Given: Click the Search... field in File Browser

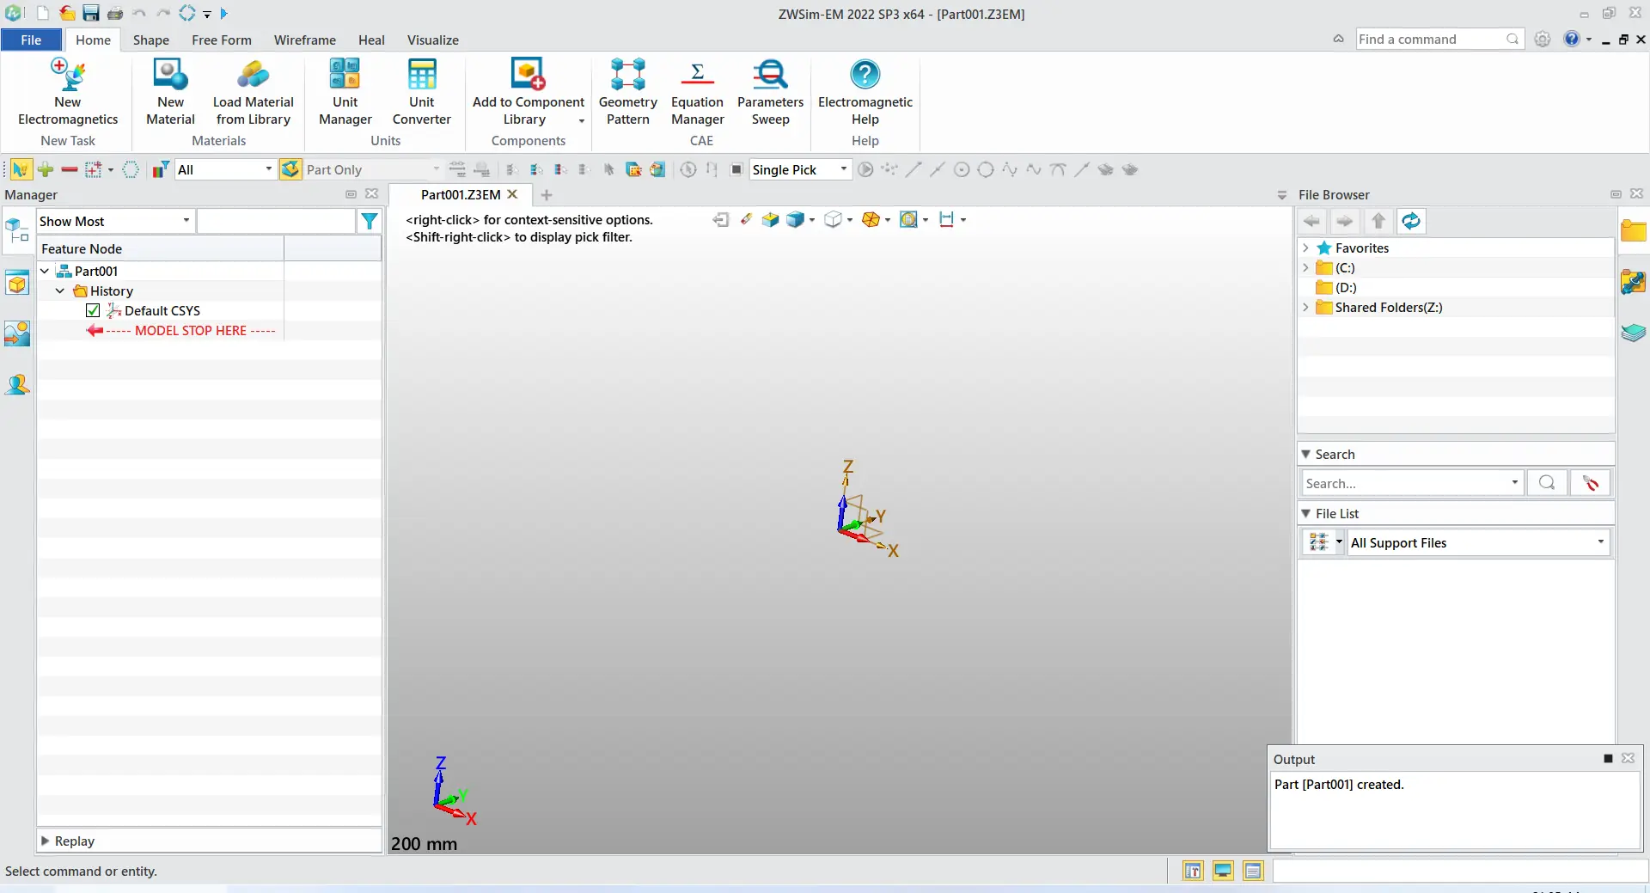Looking at the screenshot, I should tap(1413, 483).
